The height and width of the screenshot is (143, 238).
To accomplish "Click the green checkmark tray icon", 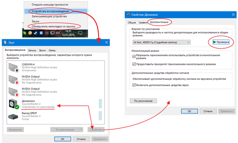I will pyautogui.click(x=25, y=33).
